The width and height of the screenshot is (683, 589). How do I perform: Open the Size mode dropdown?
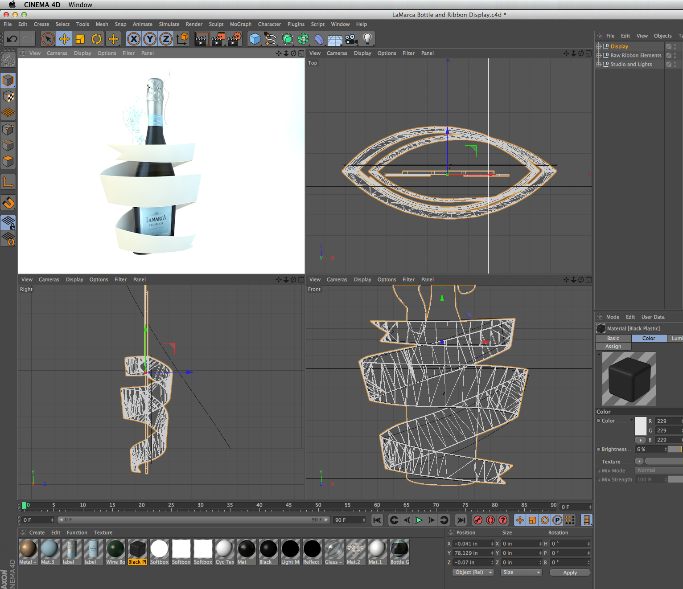pos(521,573)
